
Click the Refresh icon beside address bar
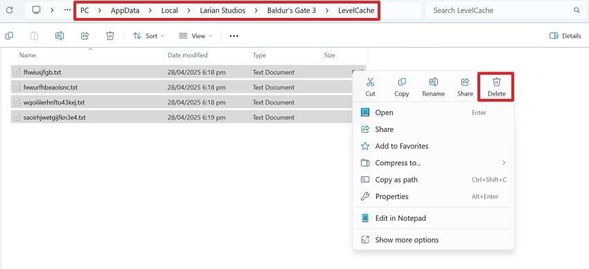tap(10, 10)
